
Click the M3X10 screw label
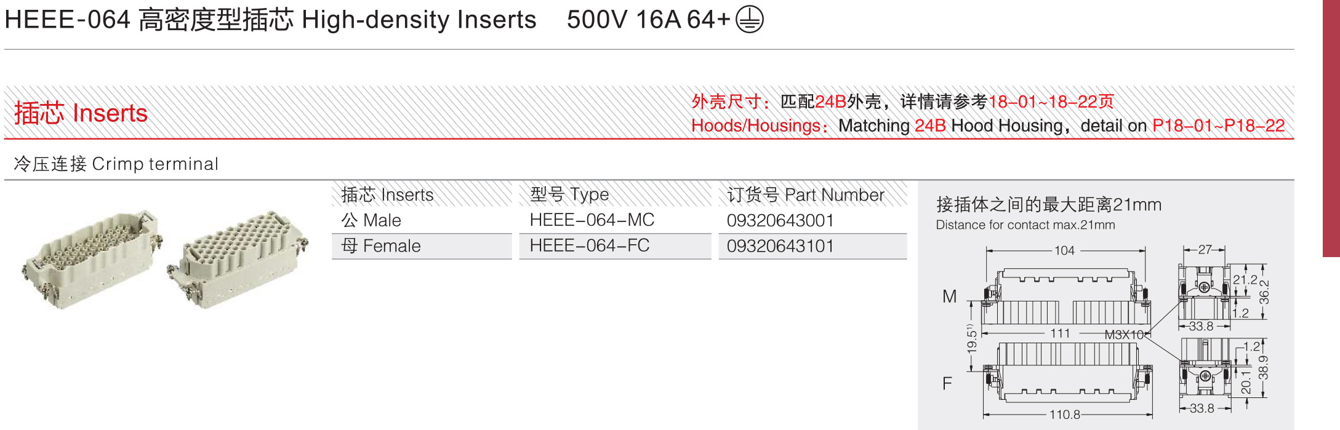[1123, 335]
